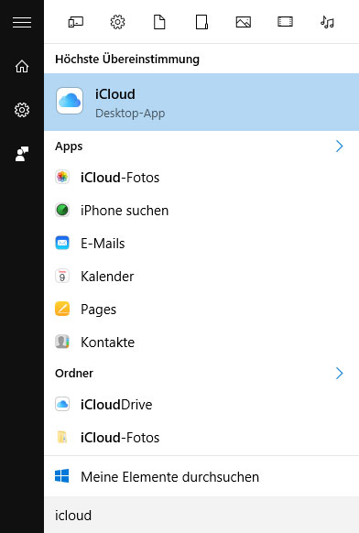Open Kalender app result
This screenshot has height=533, width=359.
201,277
